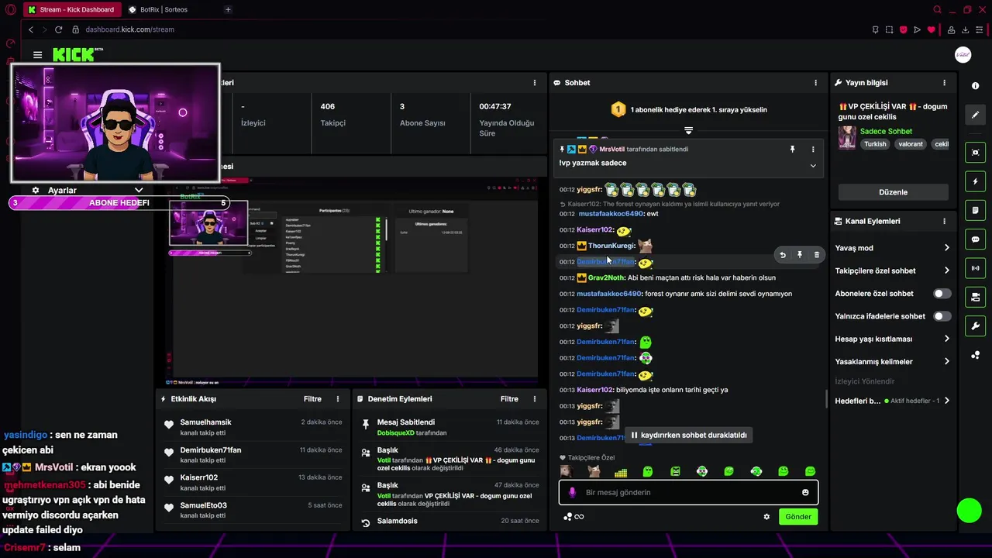The height and width of the screenshot is (558, 992).
Task: Toggle the wrench widget icon in sidebar
Action: 975,325
